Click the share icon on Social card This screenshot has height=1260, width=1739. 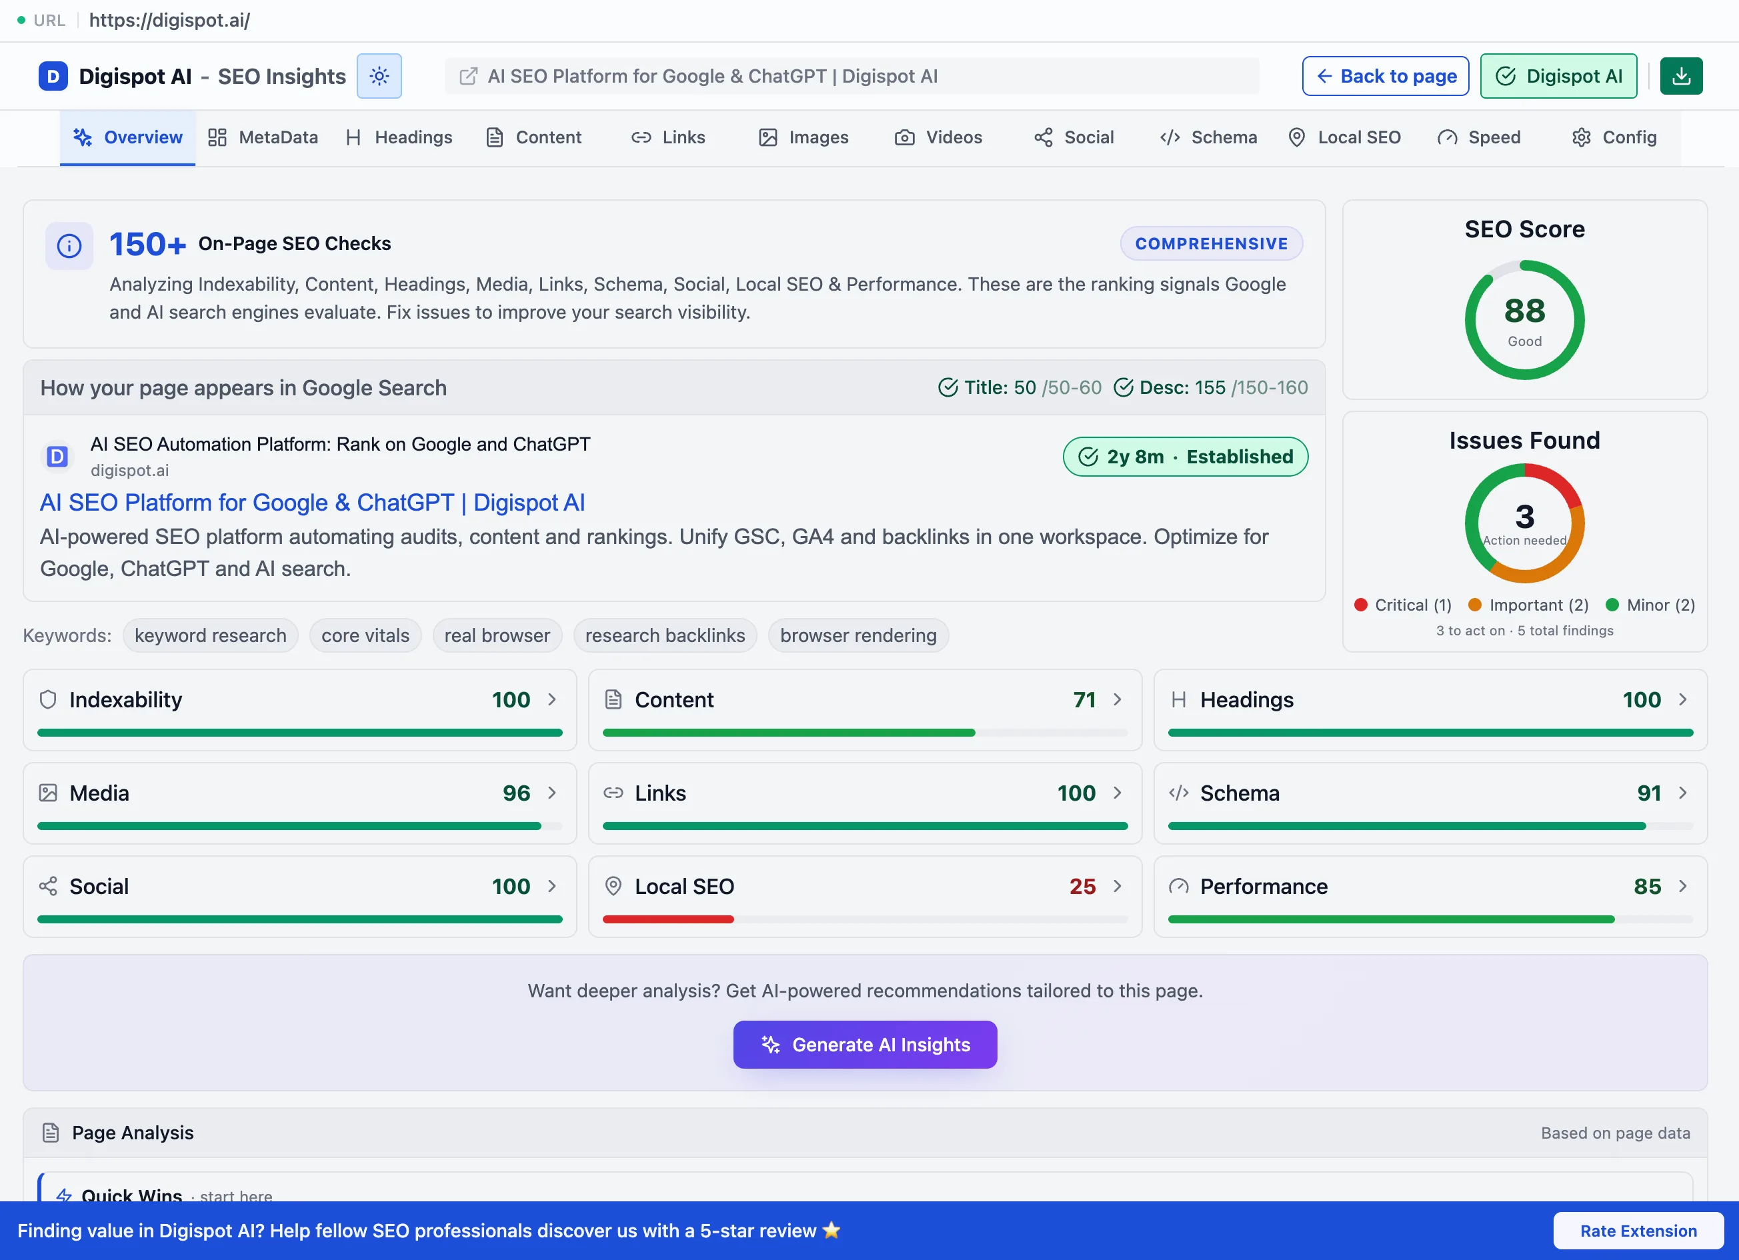(x=48, y=886)
